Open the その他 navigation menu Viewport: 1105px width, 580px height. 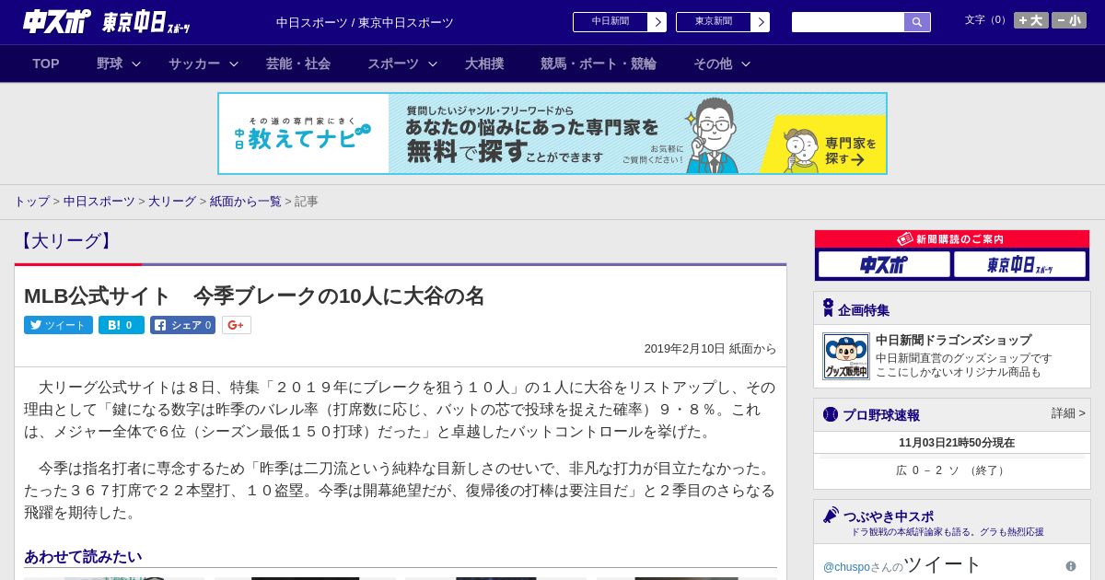713,64
